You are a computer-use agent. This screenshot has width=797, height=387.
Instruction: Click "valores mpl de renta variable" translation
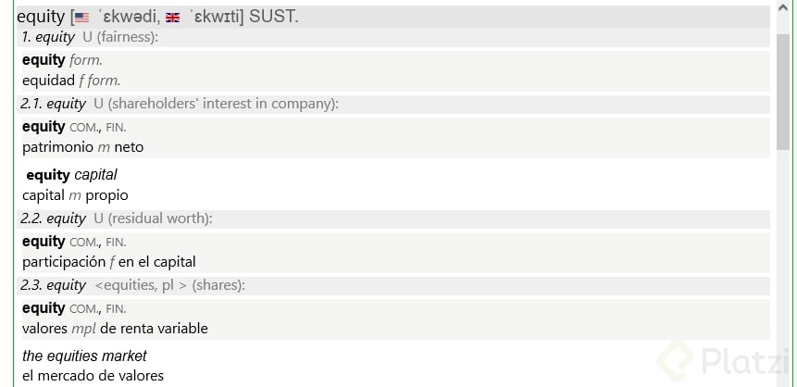click(x=115, y=329)
